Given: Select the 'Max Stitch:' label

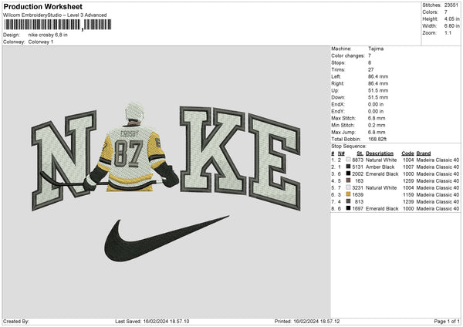Looking at the screenshot, I should (343, 118).
